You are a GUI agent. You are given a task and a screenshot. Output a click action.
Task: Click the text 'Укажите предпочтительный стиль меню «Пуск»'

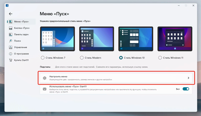tap(65, 21)
